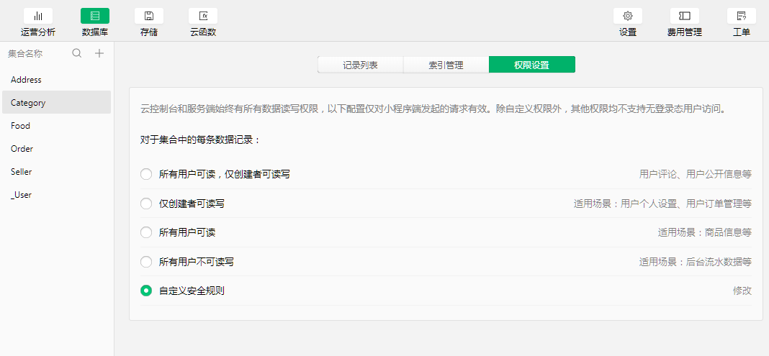Switch to the 权限设置 tab

point(531,65)
